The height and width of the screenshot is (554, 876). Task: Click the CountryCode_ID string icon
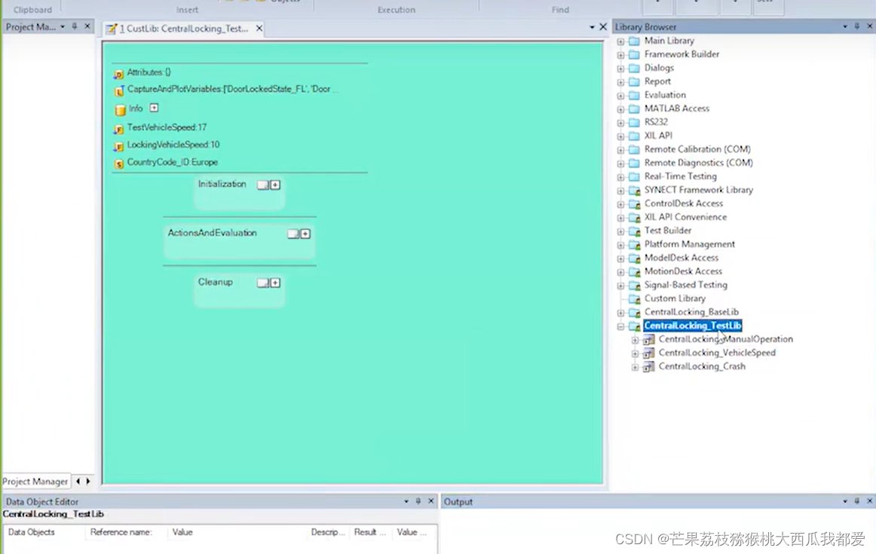coord(118,164)
